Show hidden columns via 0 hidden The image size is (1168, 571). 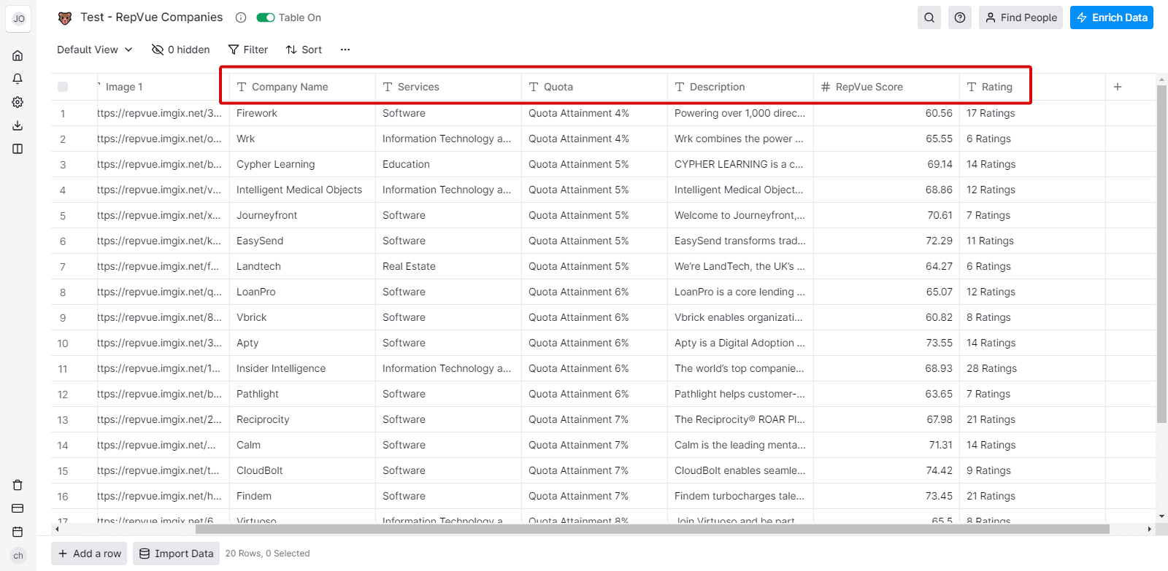[180, 50]
